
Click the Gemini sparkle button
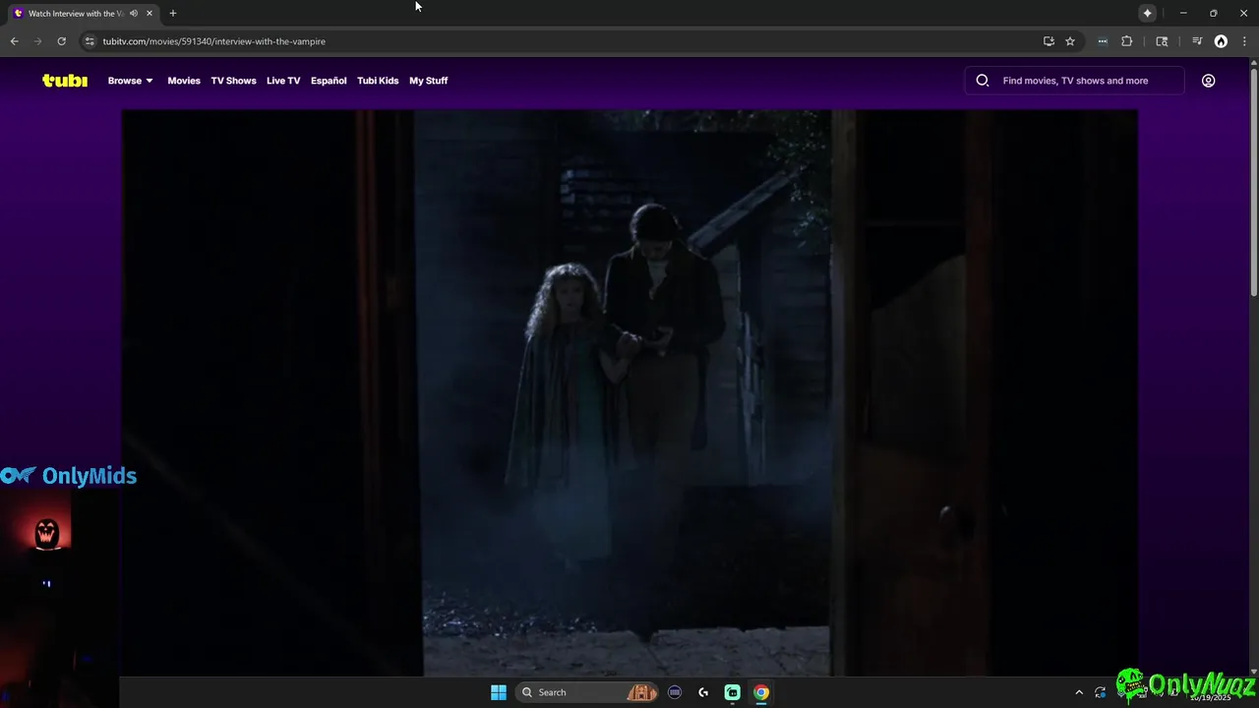tap(1147, 13)
